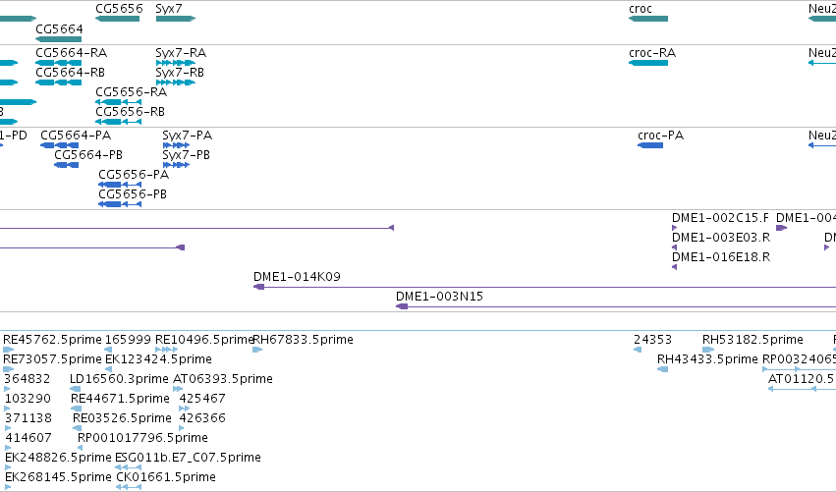Click the AT01120.5 EST glyph
This screenshot has height=492, width=836.
pos(802,390)
